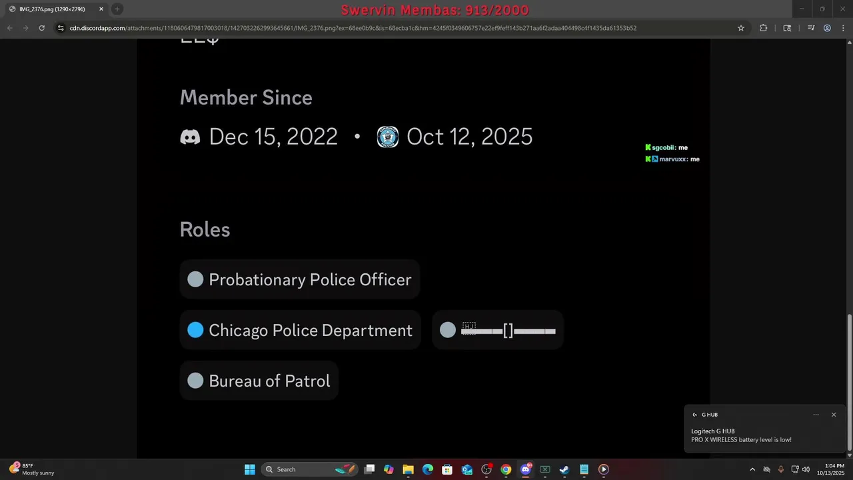Image resolution: width=853 pixels, height=480 pixels.
Task: Click gray Bureau of Patrol color dot
Action: 195,381
